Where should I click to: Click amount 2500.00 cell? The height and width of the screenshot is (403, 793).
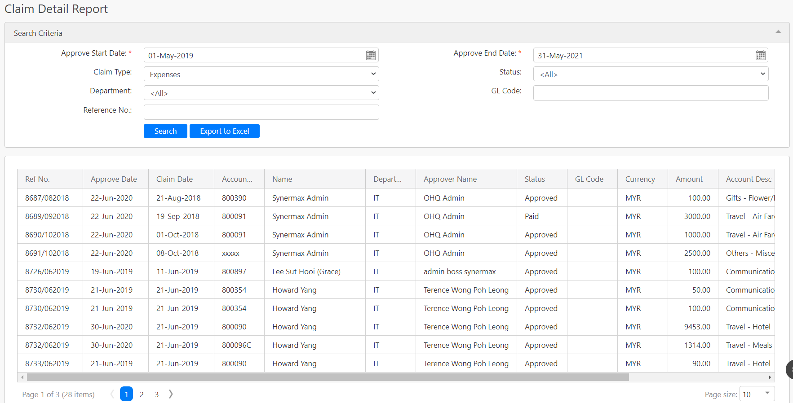(x=693, y=253)
